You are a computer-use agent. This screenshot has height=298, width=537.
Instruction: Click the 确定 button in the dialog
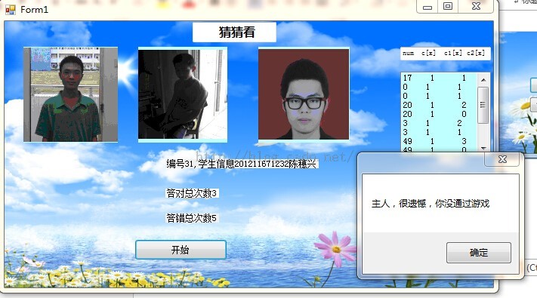(478, 253)
